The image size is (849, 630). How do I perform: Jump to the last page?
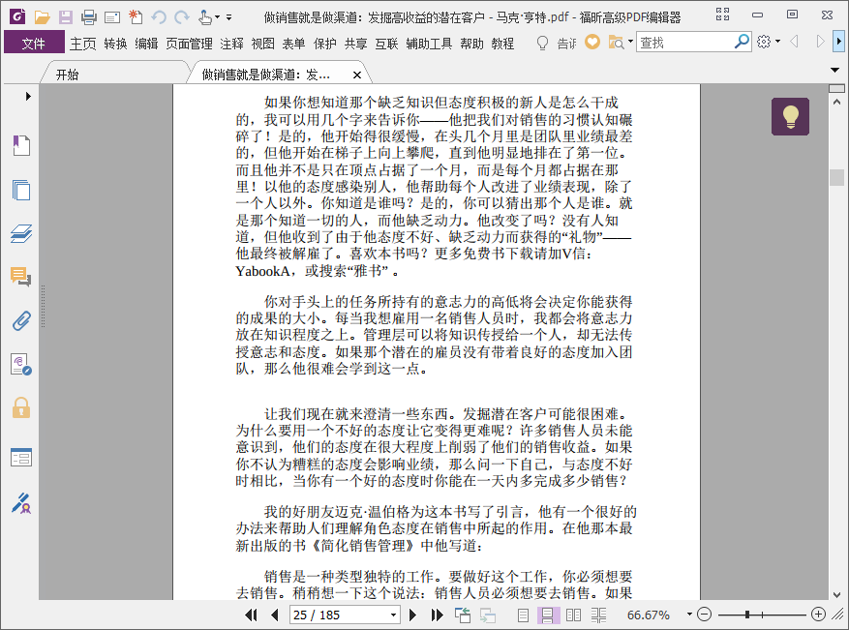pos(437,615)
